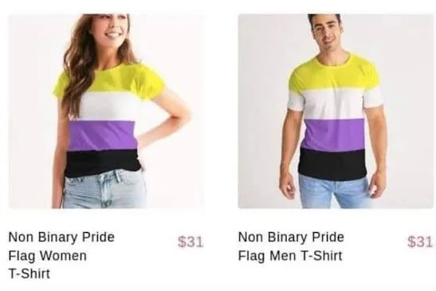Select the $31 price of the Men T-Shirt
The height and width of the screenshot is (291, 436).
[420, 242]
